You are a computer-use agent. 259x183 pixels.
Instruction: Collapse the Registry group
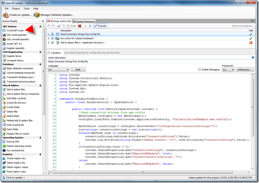(40, 154)
